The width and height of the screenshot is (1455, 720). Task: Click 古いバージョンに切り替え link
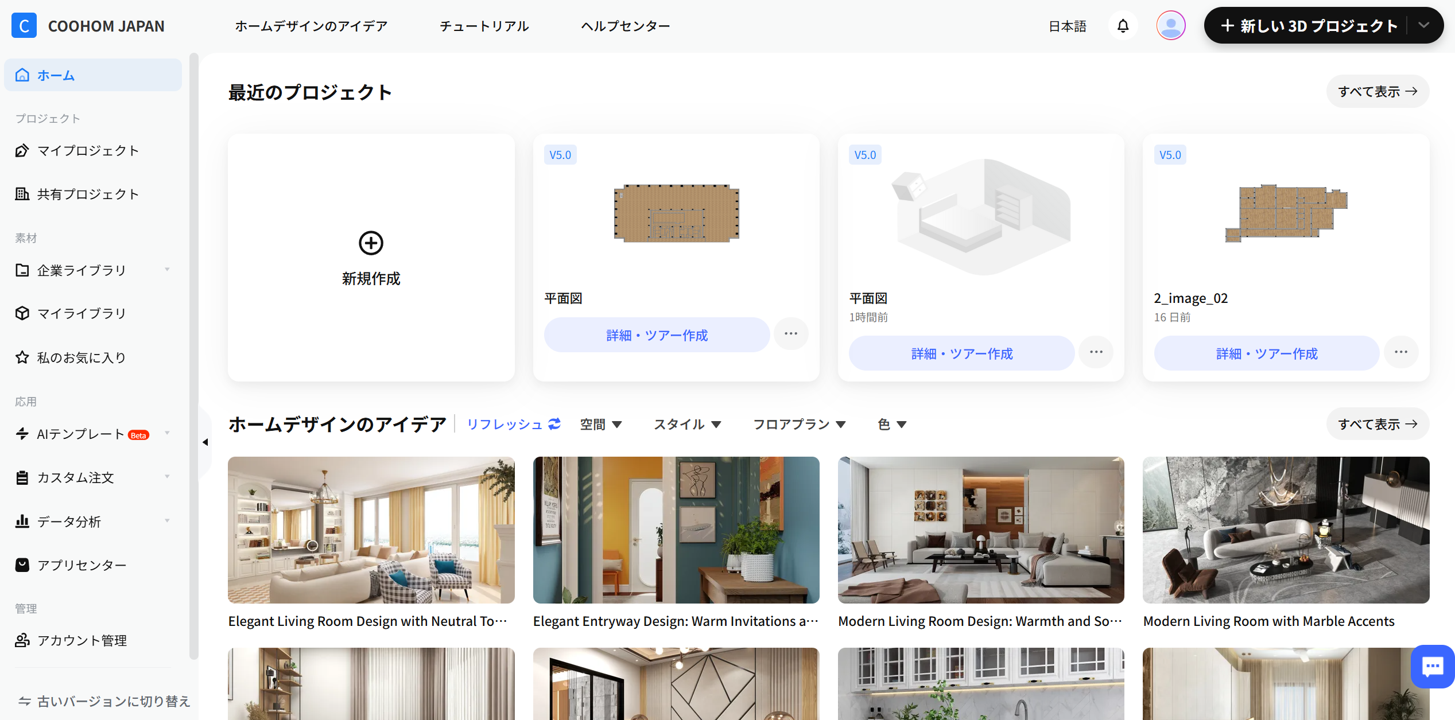click(x=113, y=701)
